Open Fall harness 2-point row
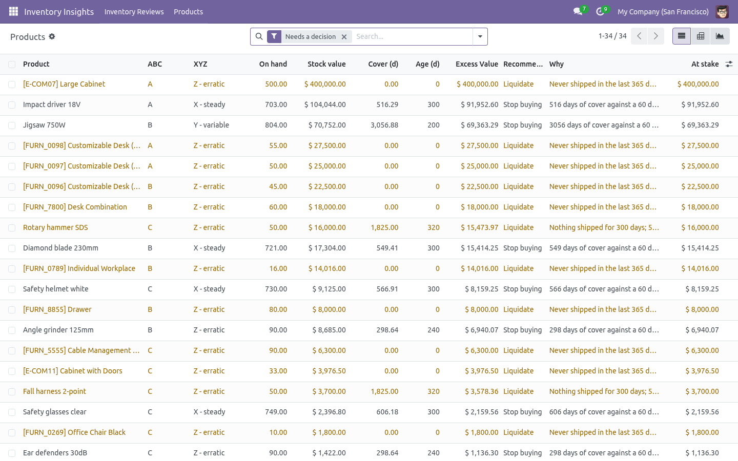Viewport: 738px width, 461px height. 54,391
